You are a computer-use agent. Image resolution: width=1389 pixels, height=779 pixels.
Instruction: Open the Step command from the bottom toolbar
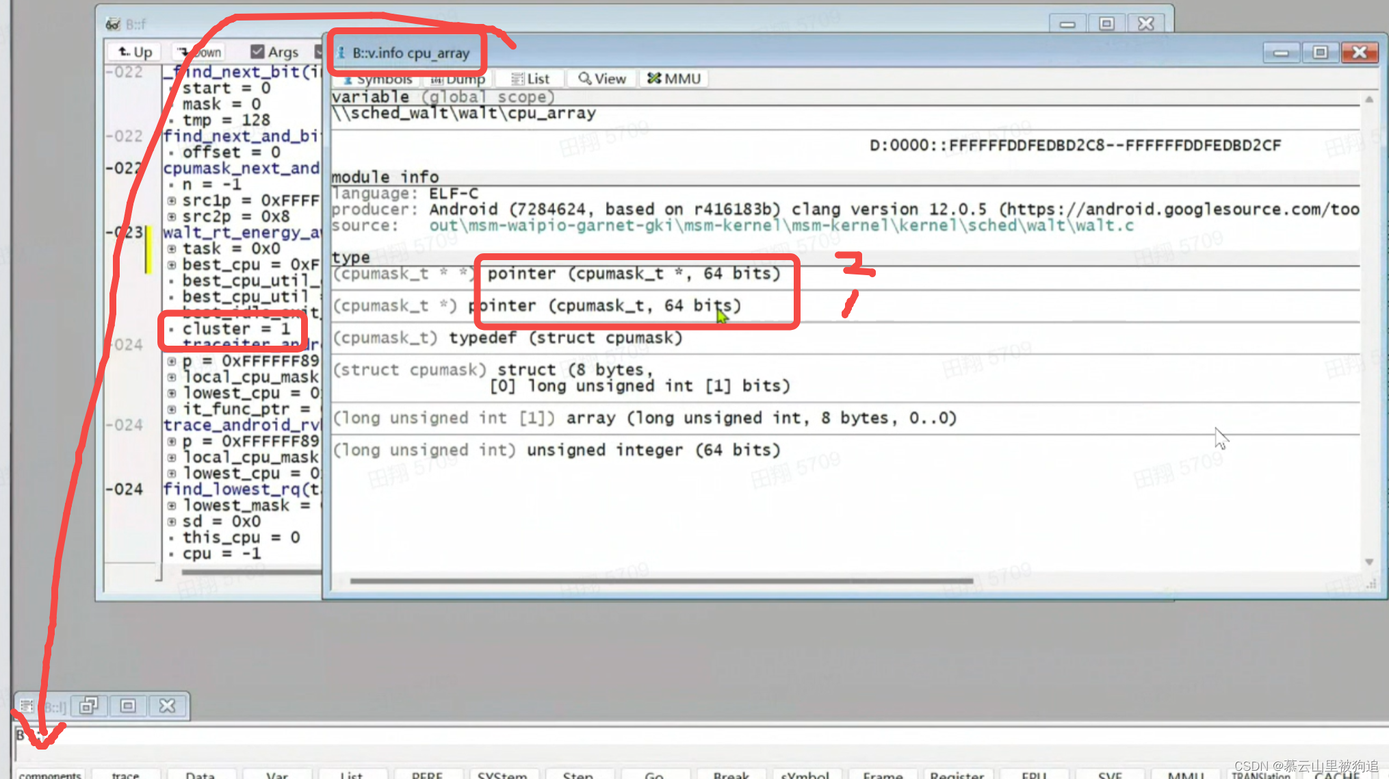[579, 774]
